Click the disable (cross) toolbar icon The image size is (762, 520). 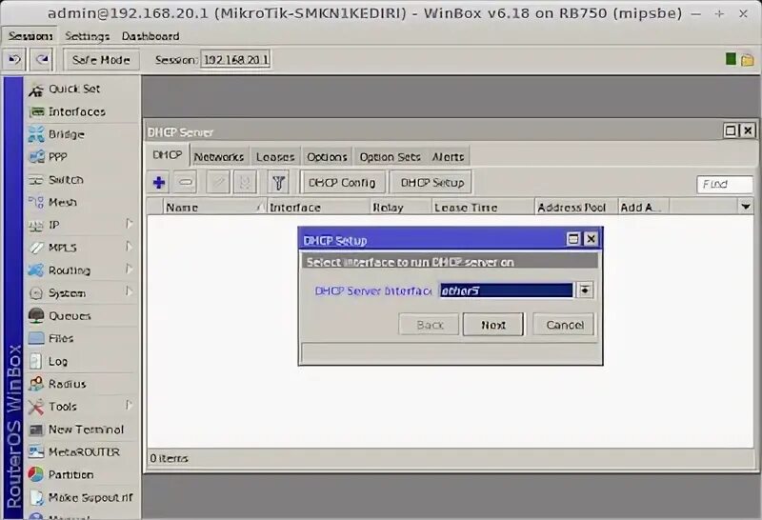tap(245, 183)
